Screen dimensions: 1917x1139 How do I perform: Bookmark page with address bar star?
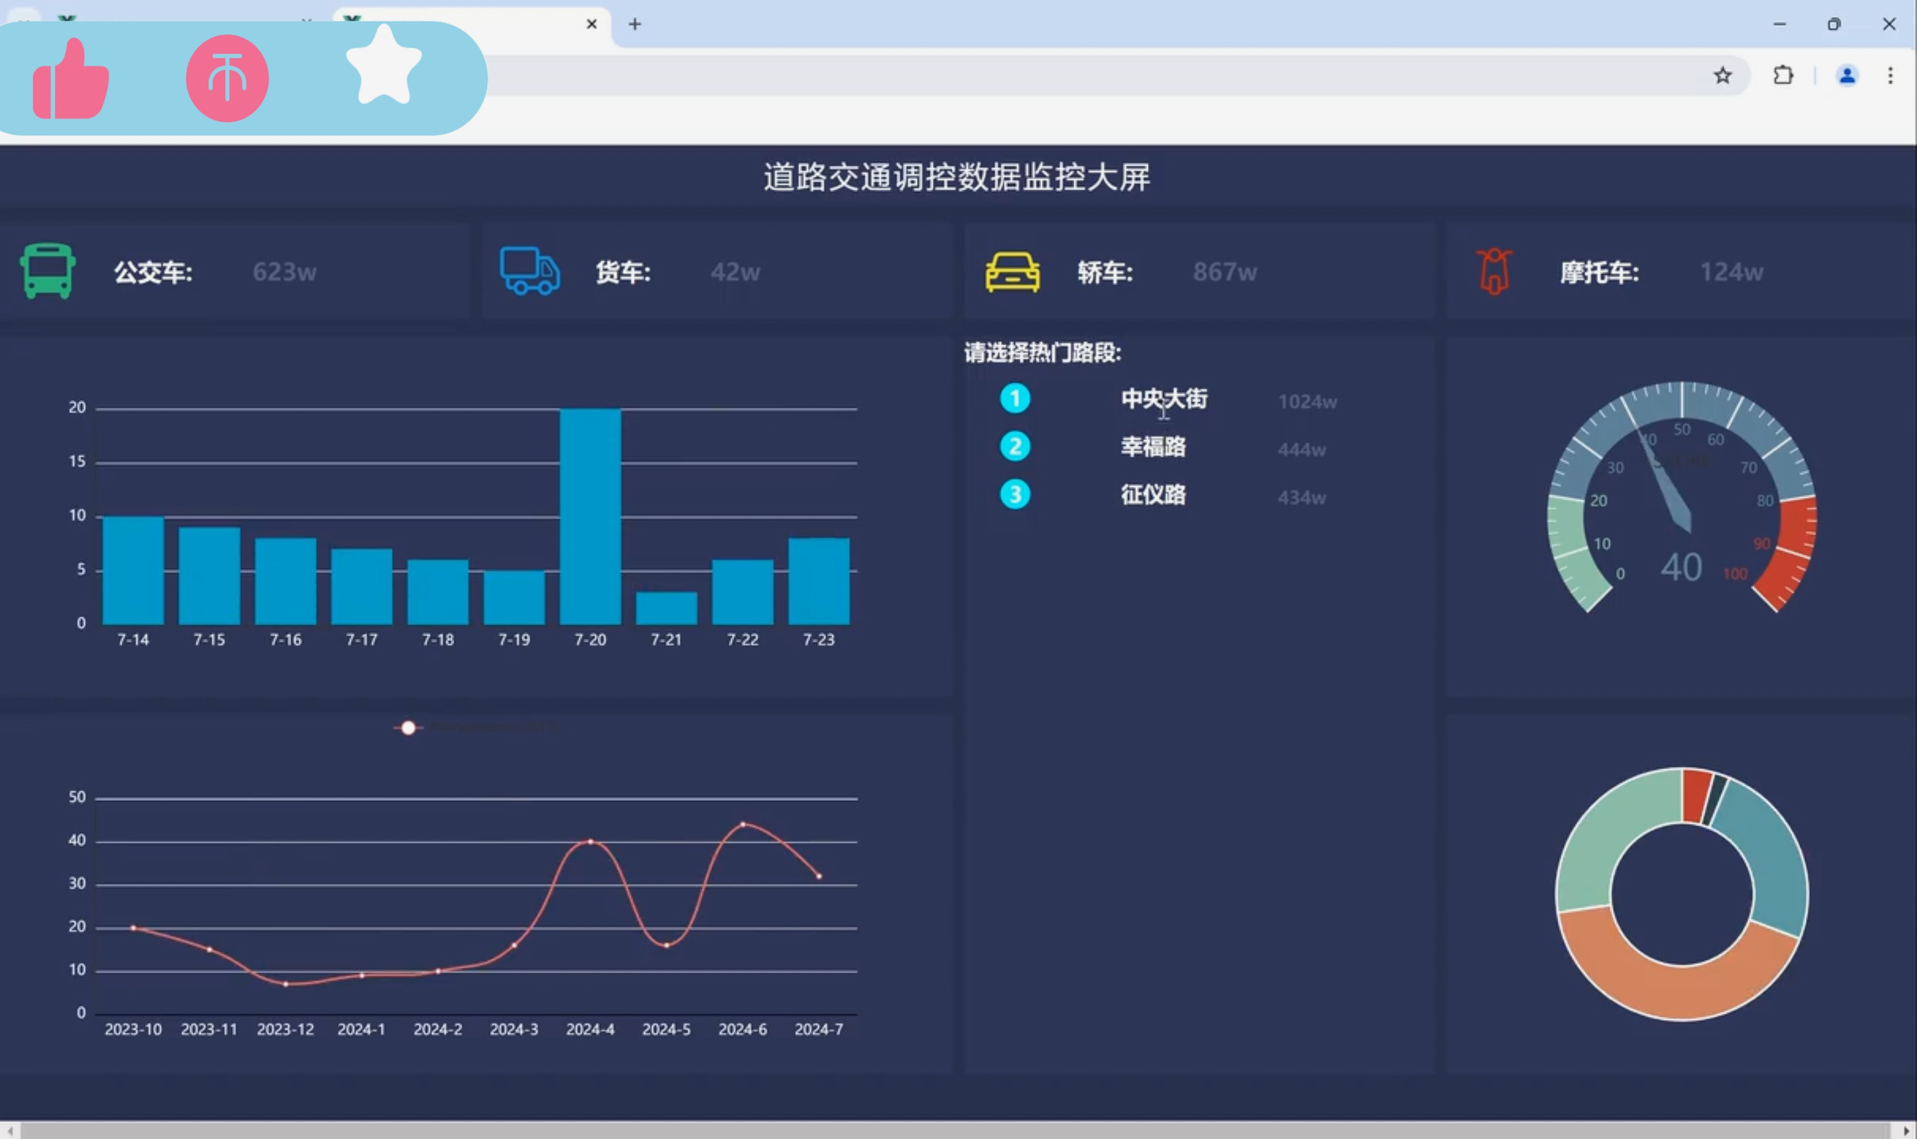1723,75
